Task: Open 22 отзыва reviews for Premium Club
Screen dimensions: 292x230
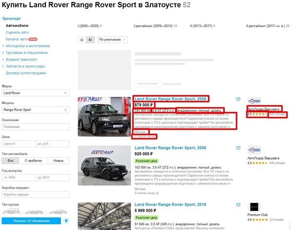Action: pos(276,220)
